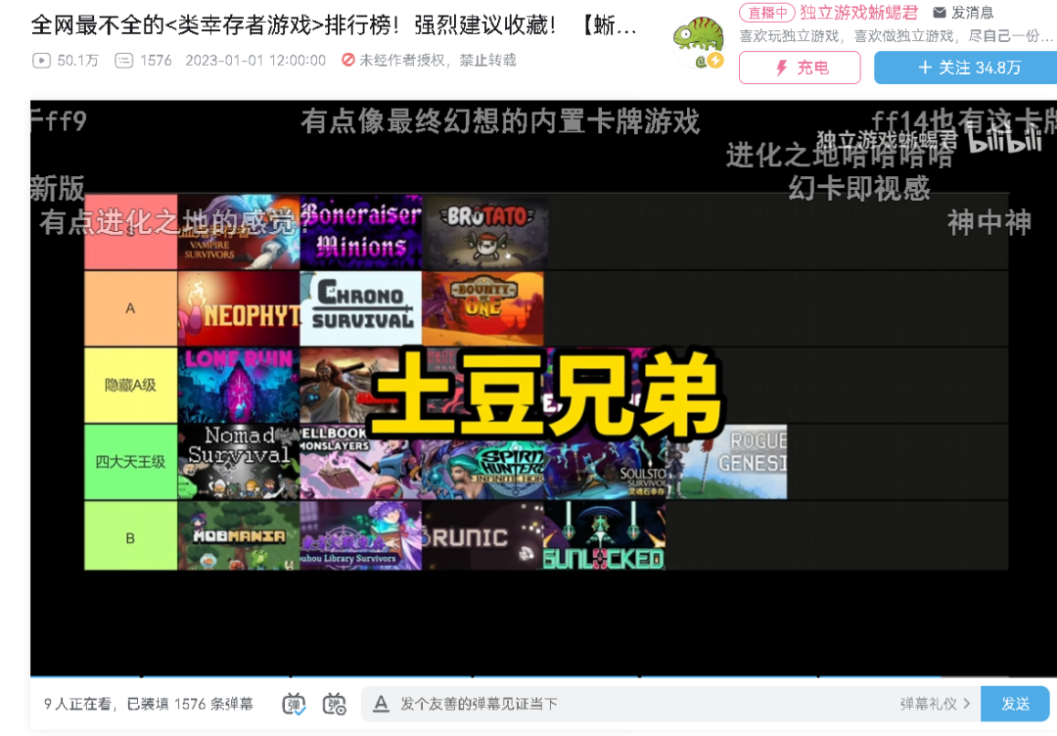The image size is (1057, 736).
Task: Click 发消息 to message the uploader
Action: (x=972, y=12)
